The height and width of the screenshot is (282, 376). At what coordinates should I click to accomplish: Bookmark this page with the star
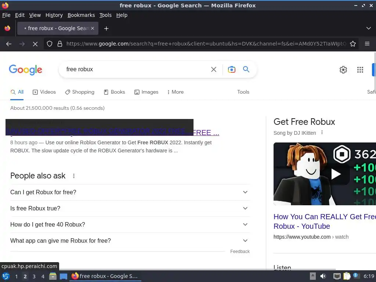[353, 44]
